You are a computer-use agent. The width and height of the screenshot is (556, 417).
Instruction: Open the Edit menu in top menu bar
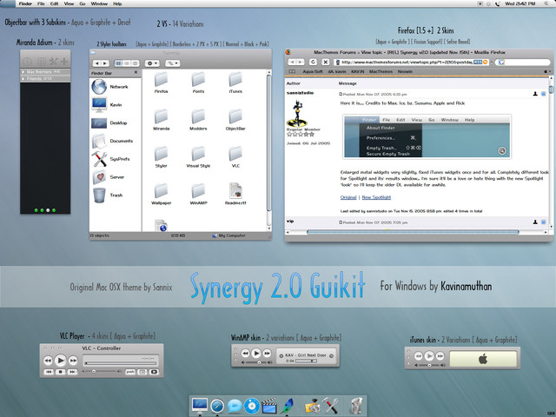click(54, 3)
